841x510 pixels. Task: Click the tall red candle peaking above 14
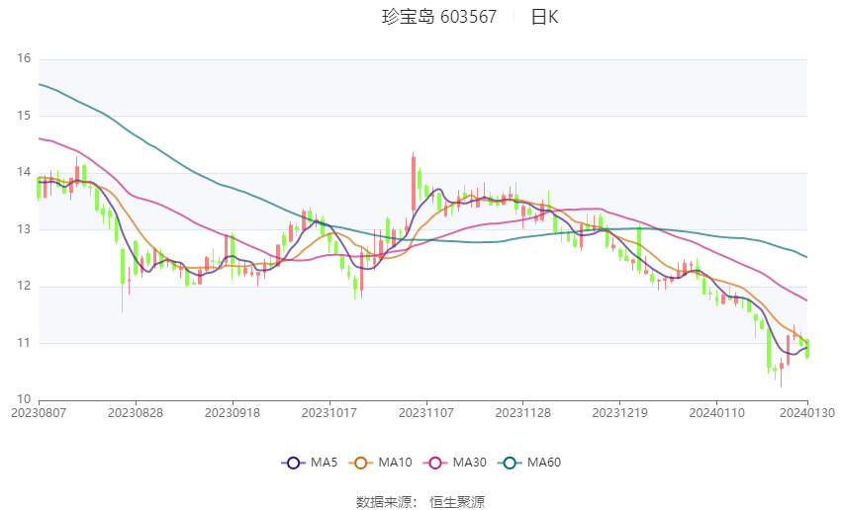tap(413, 182)
